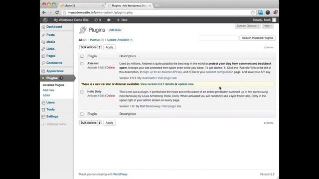The height and width of the screenshot is (179, 319).
Task: Click the red browser extension icon
Action: 275,12
